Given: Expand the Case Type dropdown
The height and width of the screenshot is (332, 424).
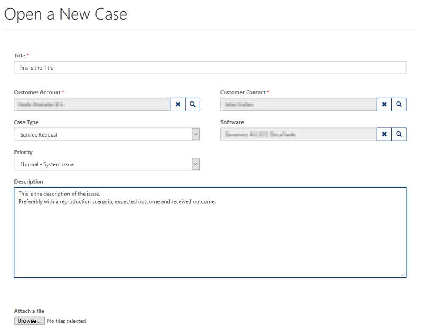Looking at the screenshot, I should pyautogui.click(x=196, y=134).
